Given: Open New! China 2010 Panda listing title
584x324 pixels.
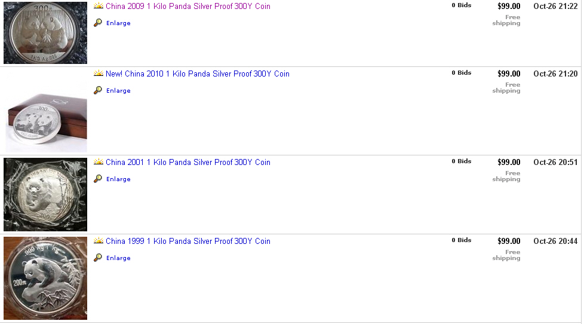Looking at the screenshot, I should pos(197,74).
